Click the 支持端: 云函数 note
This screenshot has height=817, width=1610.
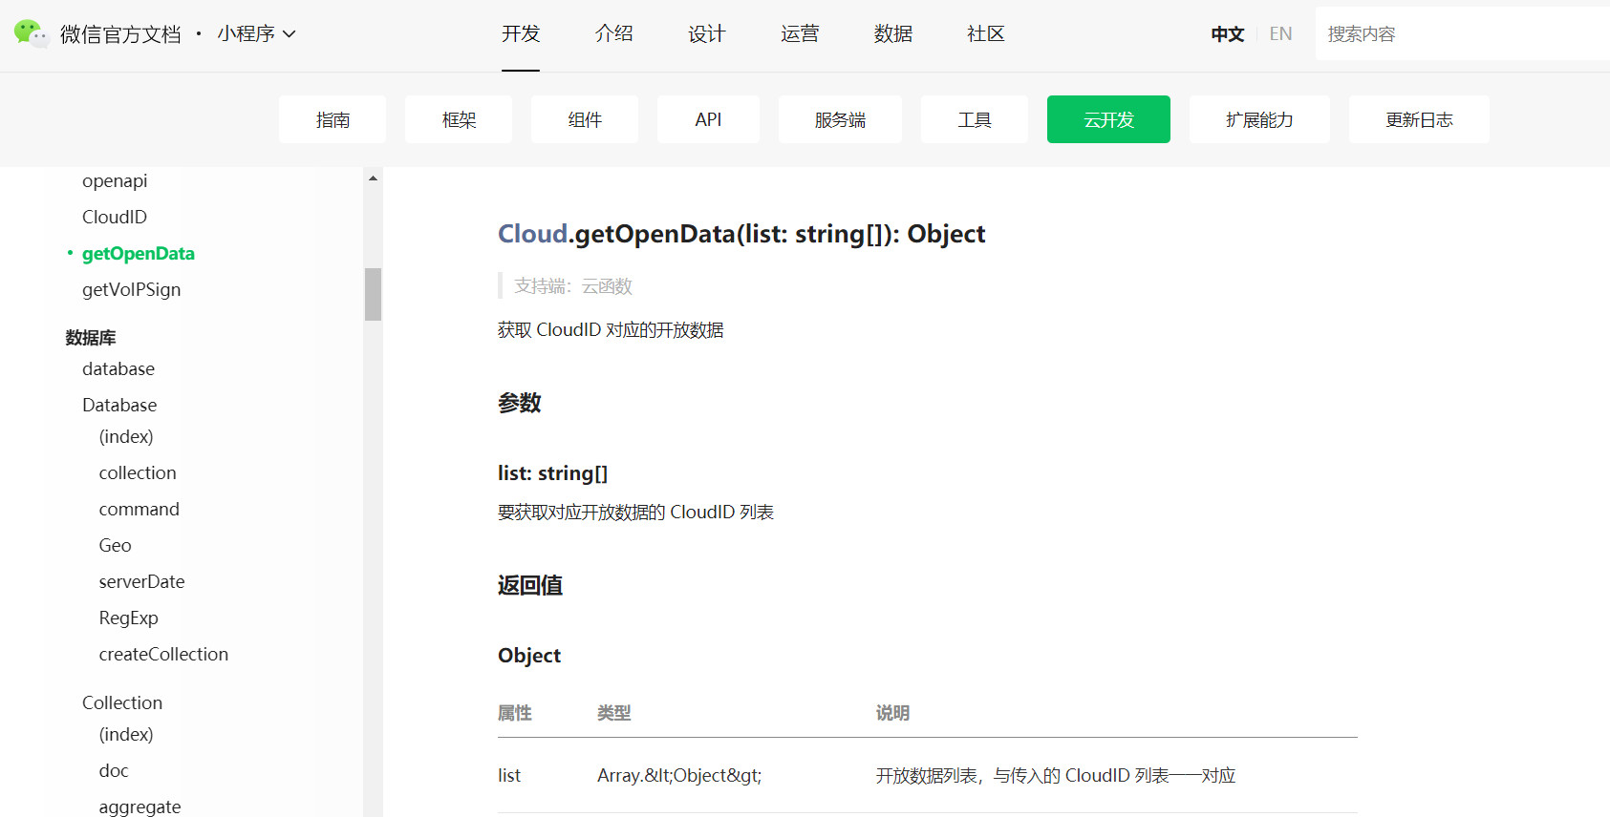573,286
